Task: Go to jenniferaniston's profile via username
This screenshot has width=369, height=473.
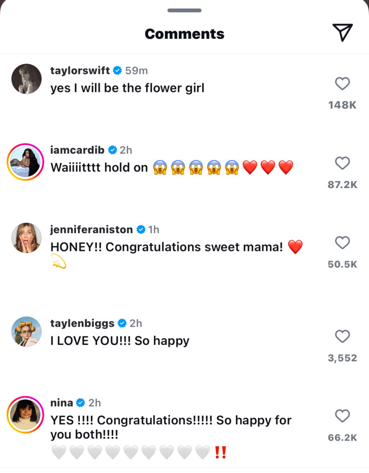Action: 91,230
